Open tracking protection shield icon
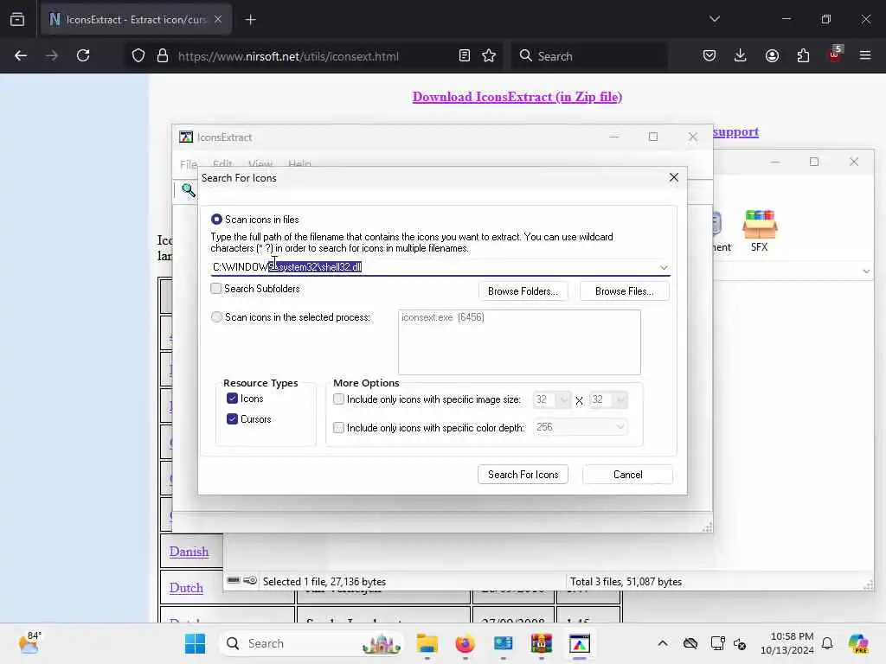 (x=138, y=55)
